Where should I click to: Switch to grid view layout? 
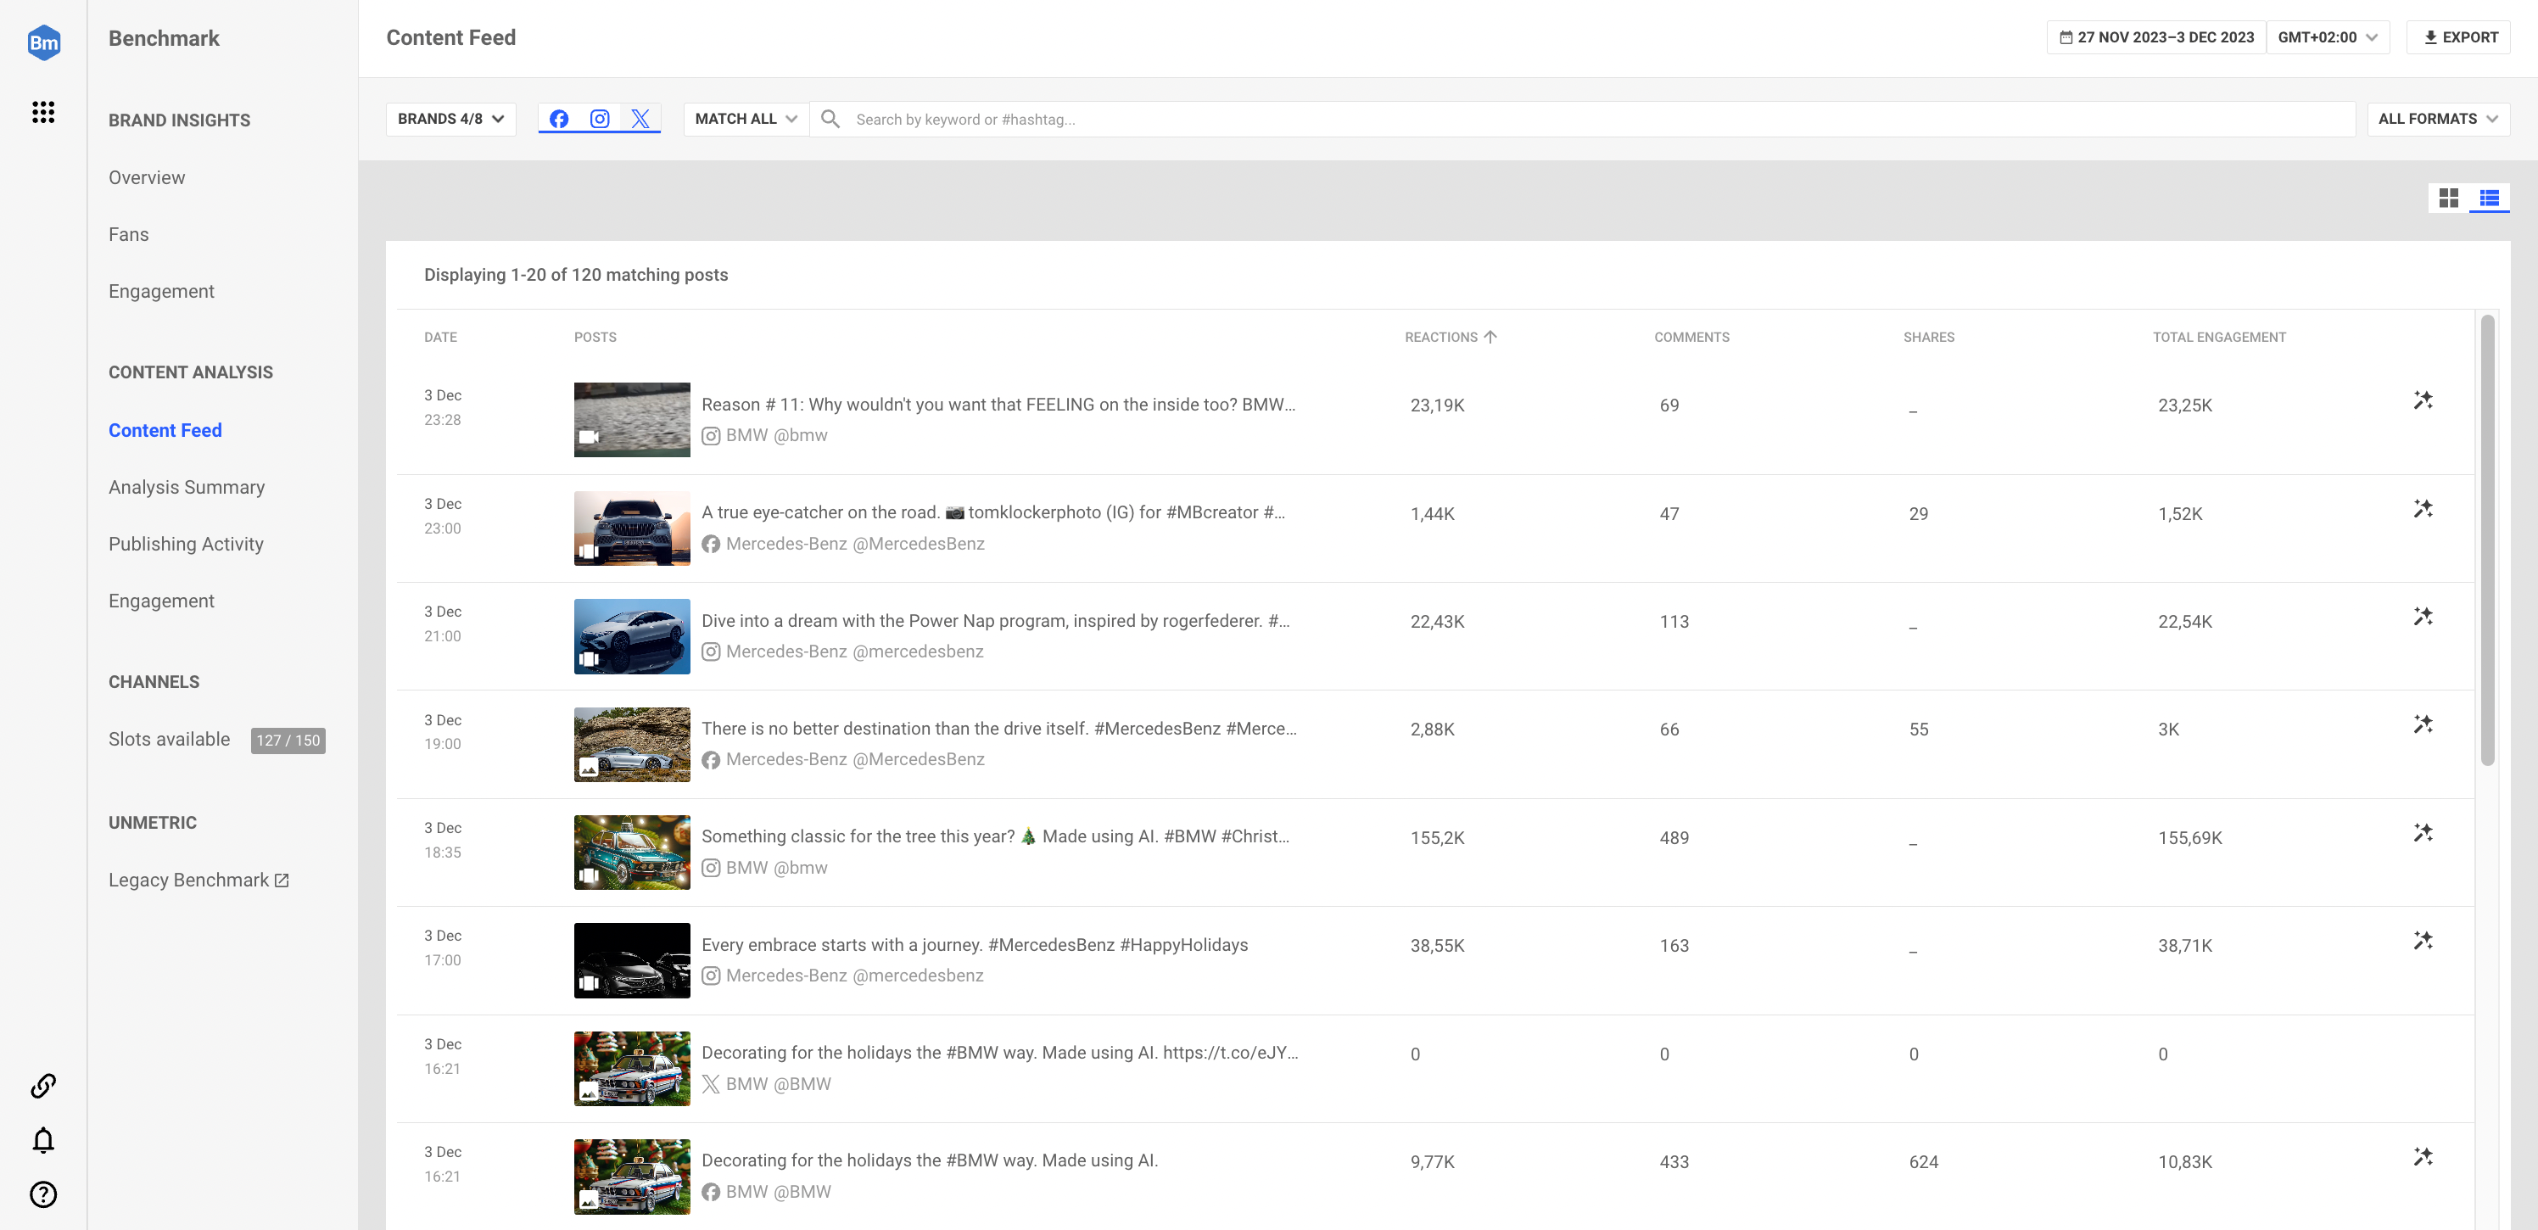point(2448,198)
